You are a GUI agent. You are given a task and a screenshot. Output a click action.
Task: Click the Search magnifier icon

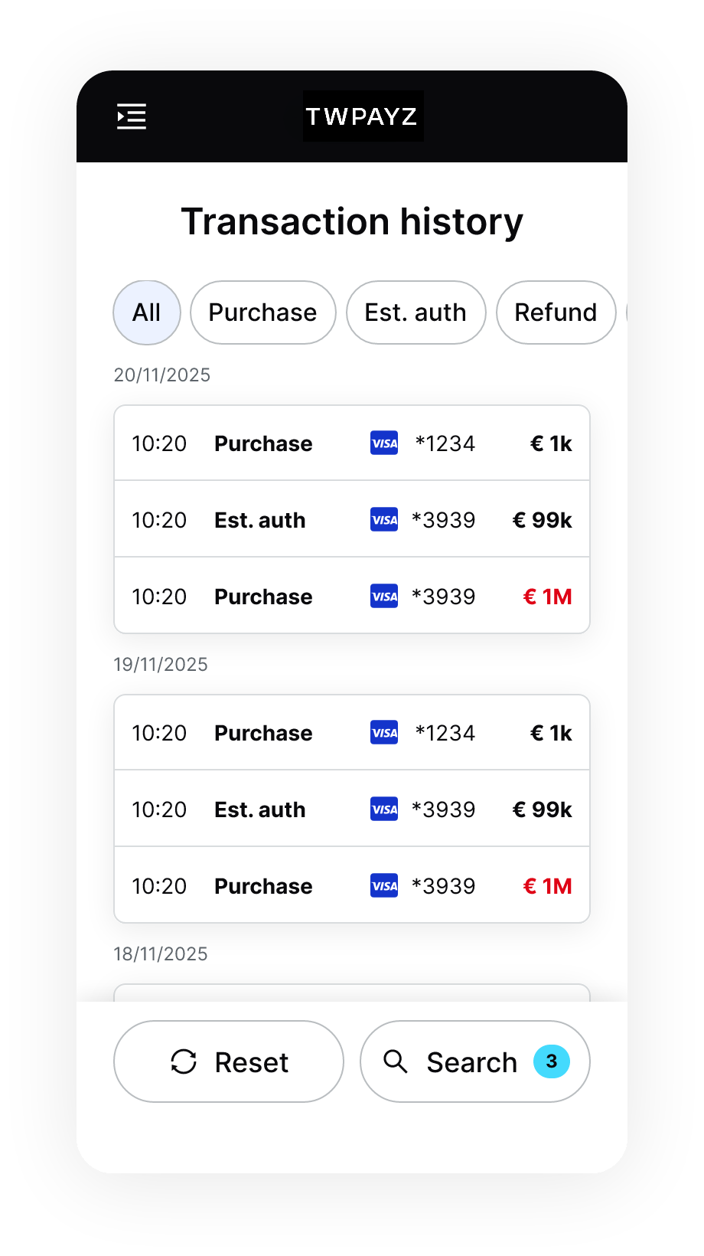pos(396,1061)
